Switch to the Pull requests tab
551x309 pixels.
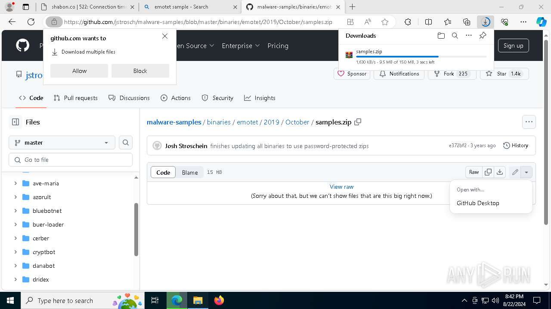76,98
